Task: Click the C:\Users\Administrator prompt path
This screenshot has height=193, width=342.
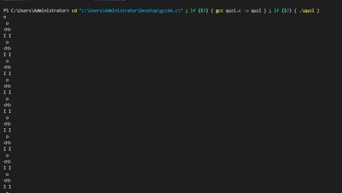Action: pyautogui.click(x=38, y=10)
